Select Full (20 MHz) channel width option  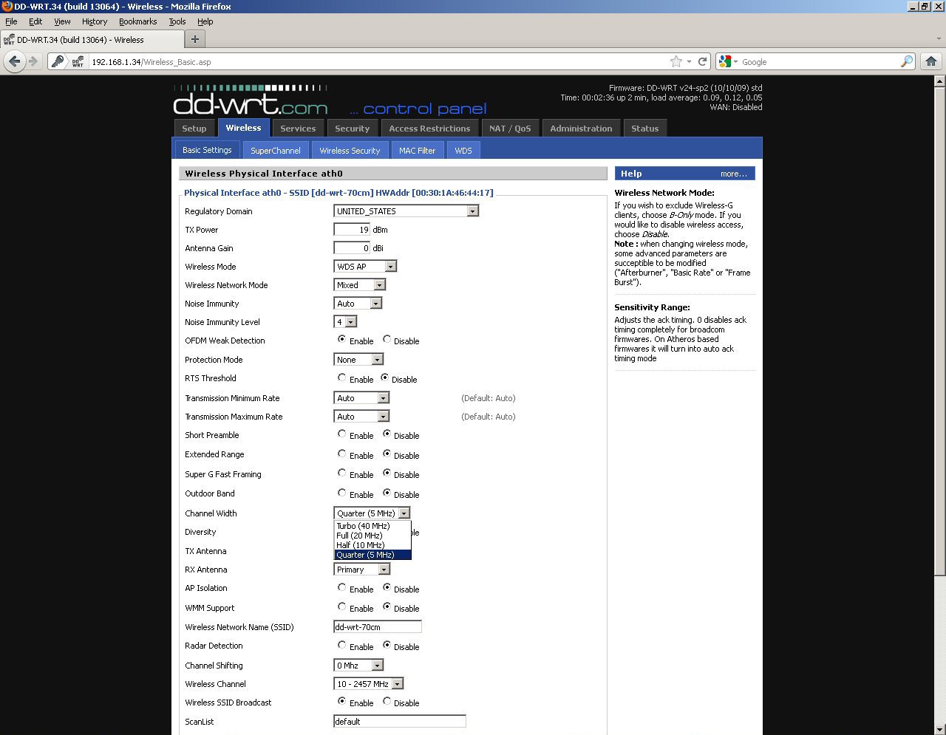(372, 536)
